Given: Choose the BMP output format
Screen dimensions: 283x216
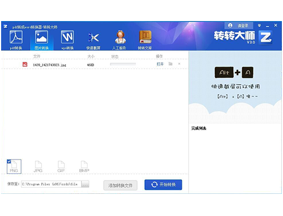Looking at the screenshot, I should (84, 167).
